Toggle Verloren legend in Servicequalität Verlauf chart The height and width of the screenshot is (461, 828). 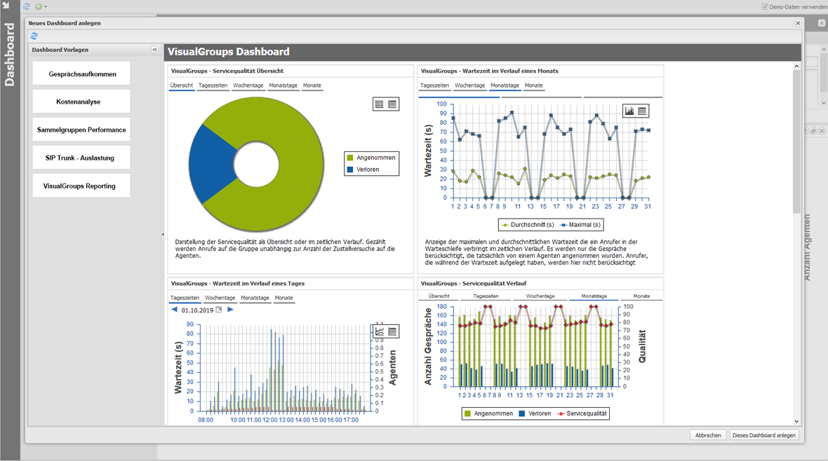535,413
